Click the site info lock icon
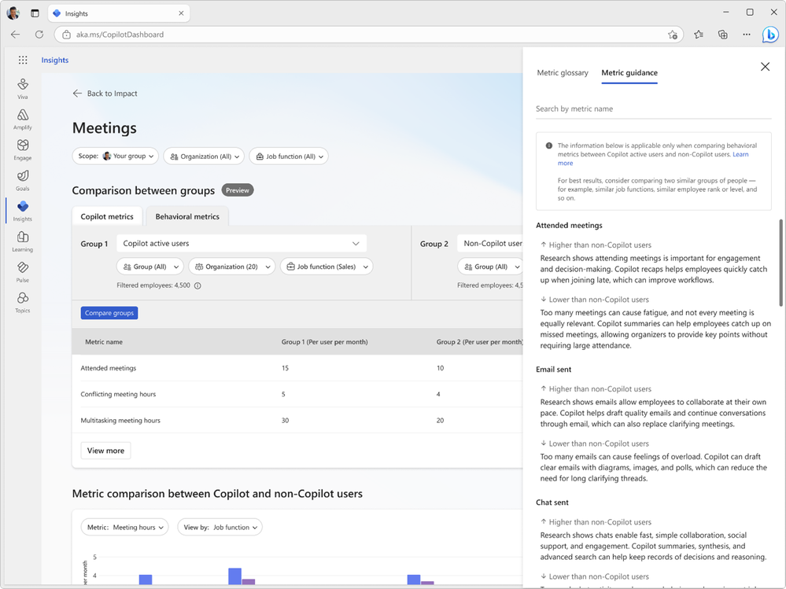 tap(66, 35)
